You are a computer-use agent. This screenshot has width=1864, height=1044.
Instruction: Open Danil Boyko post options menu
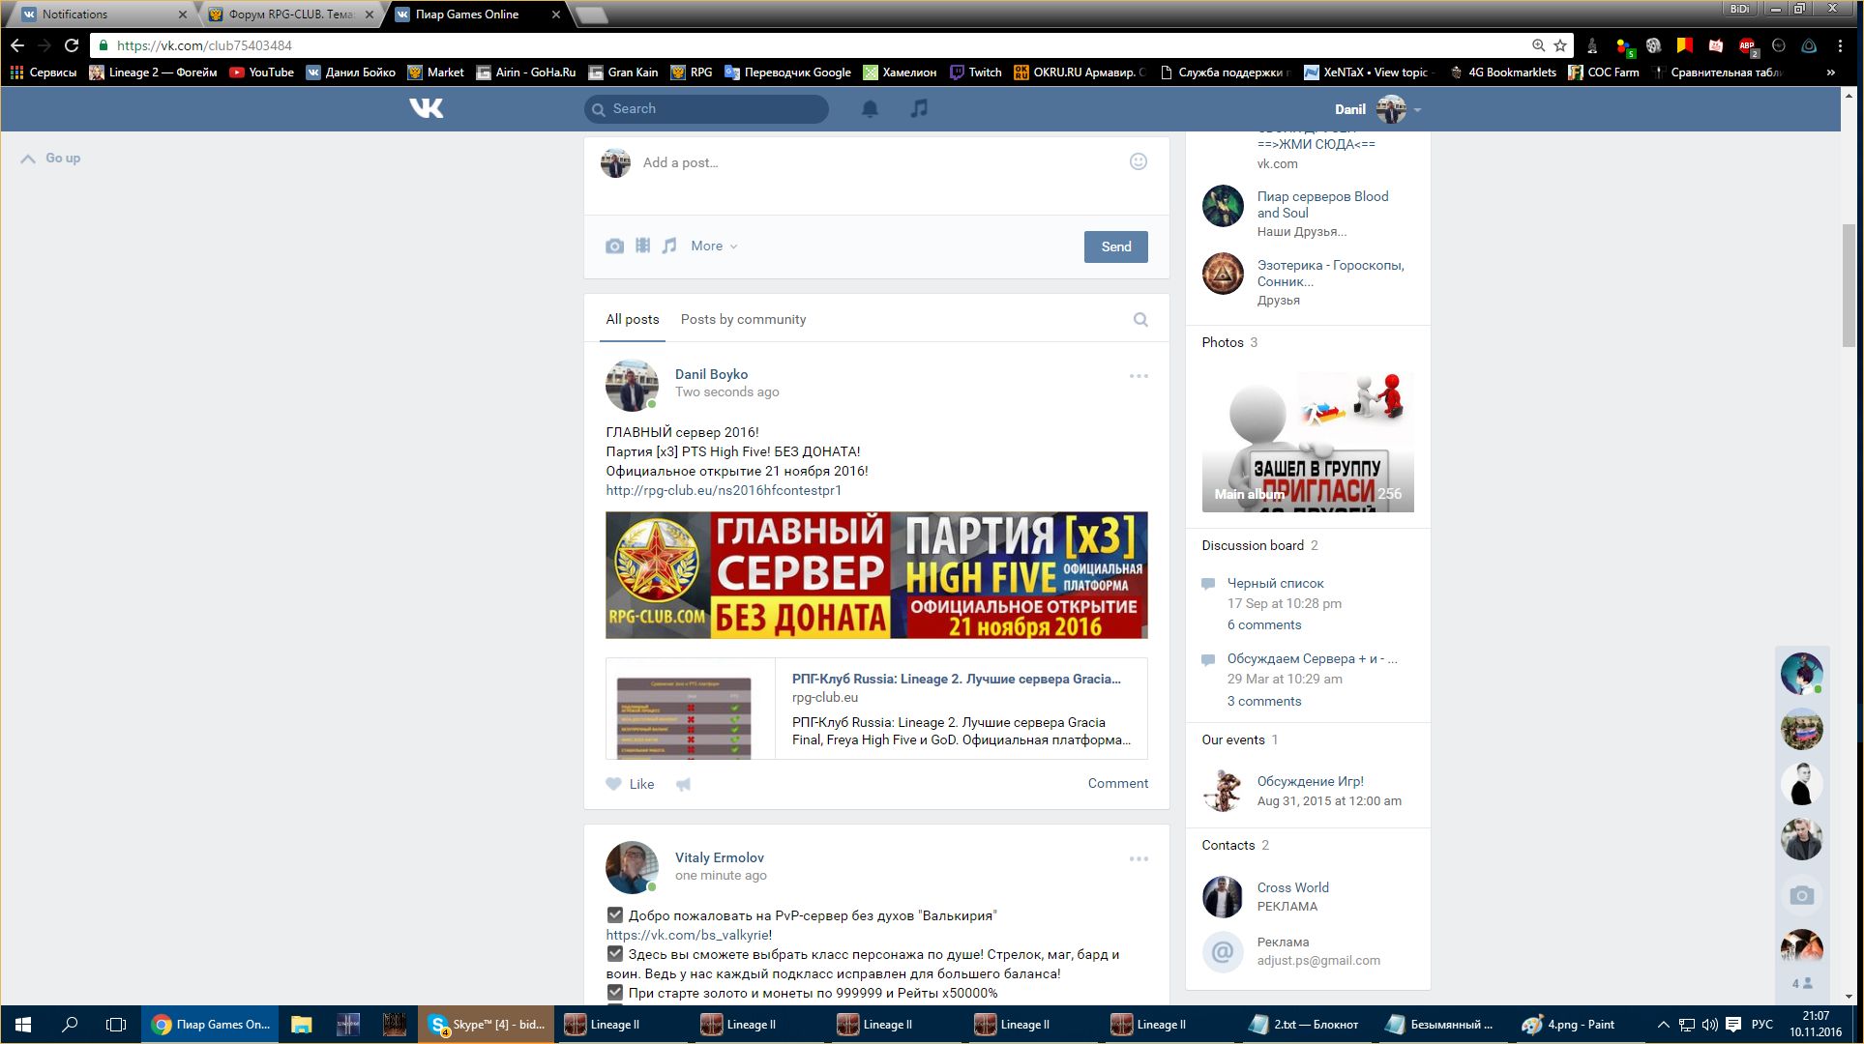click(1139, 376)
